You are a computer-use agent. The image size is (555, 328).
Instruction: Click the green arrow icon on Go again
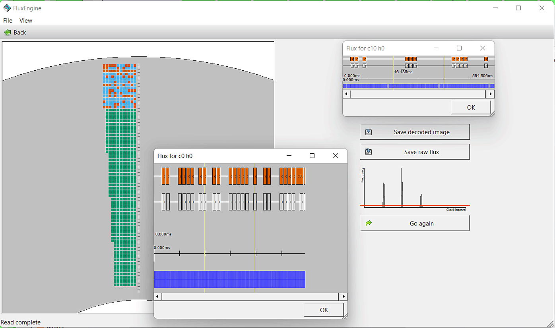point(369,223)
